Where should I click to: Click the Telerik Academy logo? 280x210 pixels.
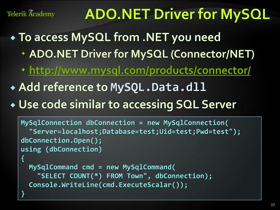pos(31,13)
